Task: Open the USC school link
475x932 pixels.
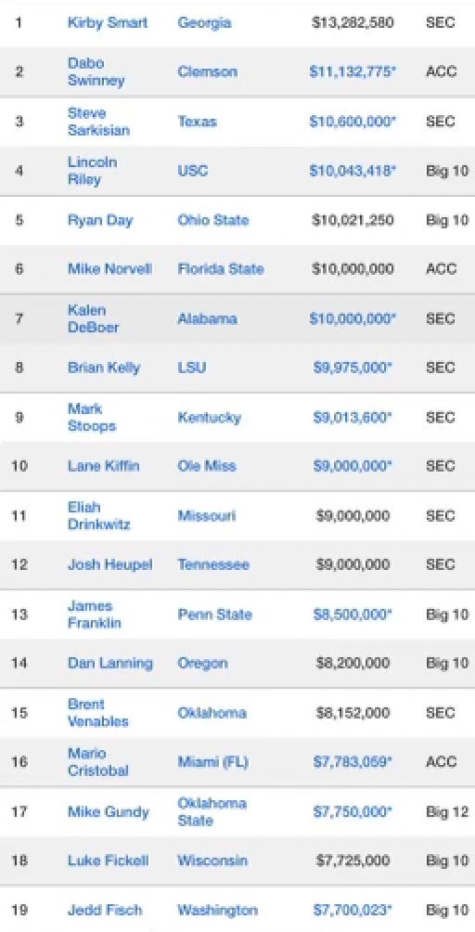Action: click(193, 171)
